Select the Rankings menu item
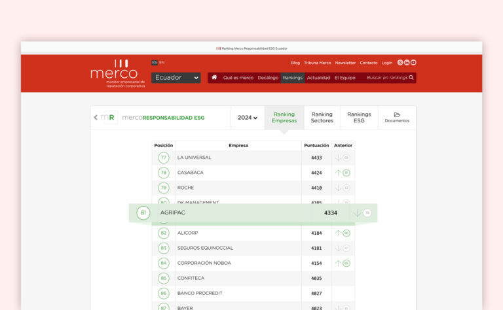Image resolution: width=503 pixels, height=310 pixels. pyautogui.click(x=293, y=78)
